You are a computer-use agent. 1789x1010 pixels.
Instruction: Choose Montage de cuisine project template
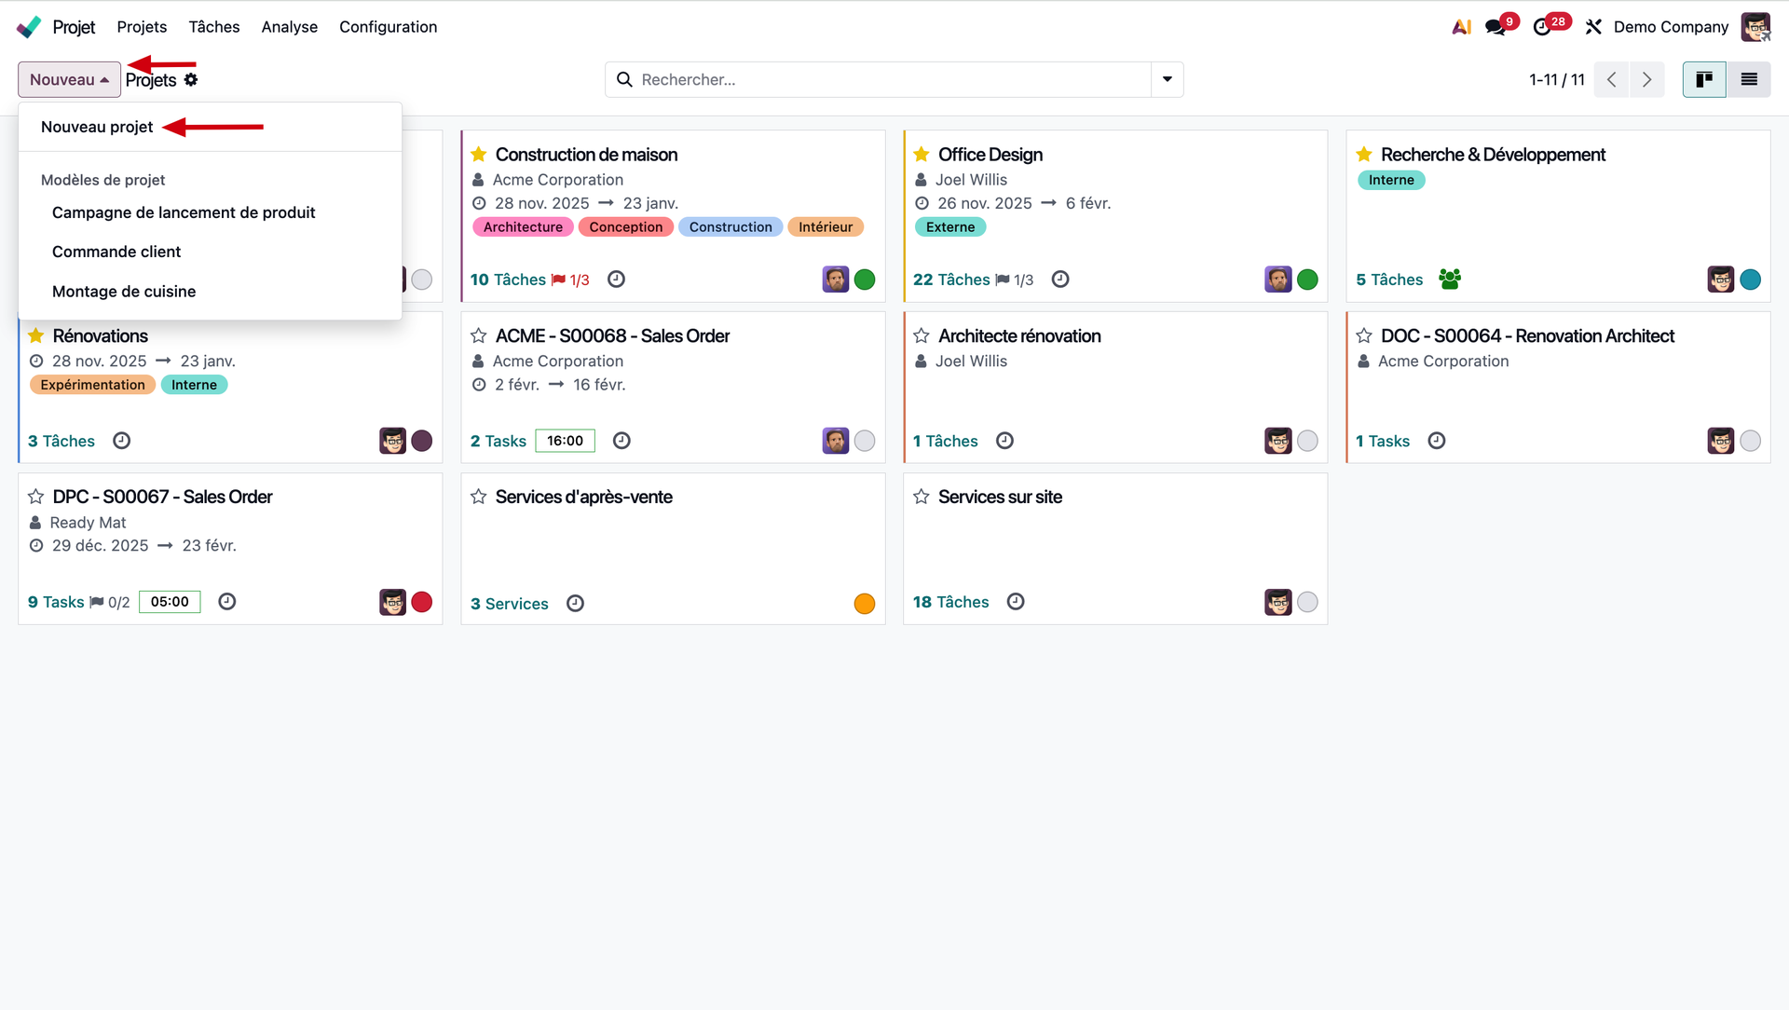[x=124, y=292]
